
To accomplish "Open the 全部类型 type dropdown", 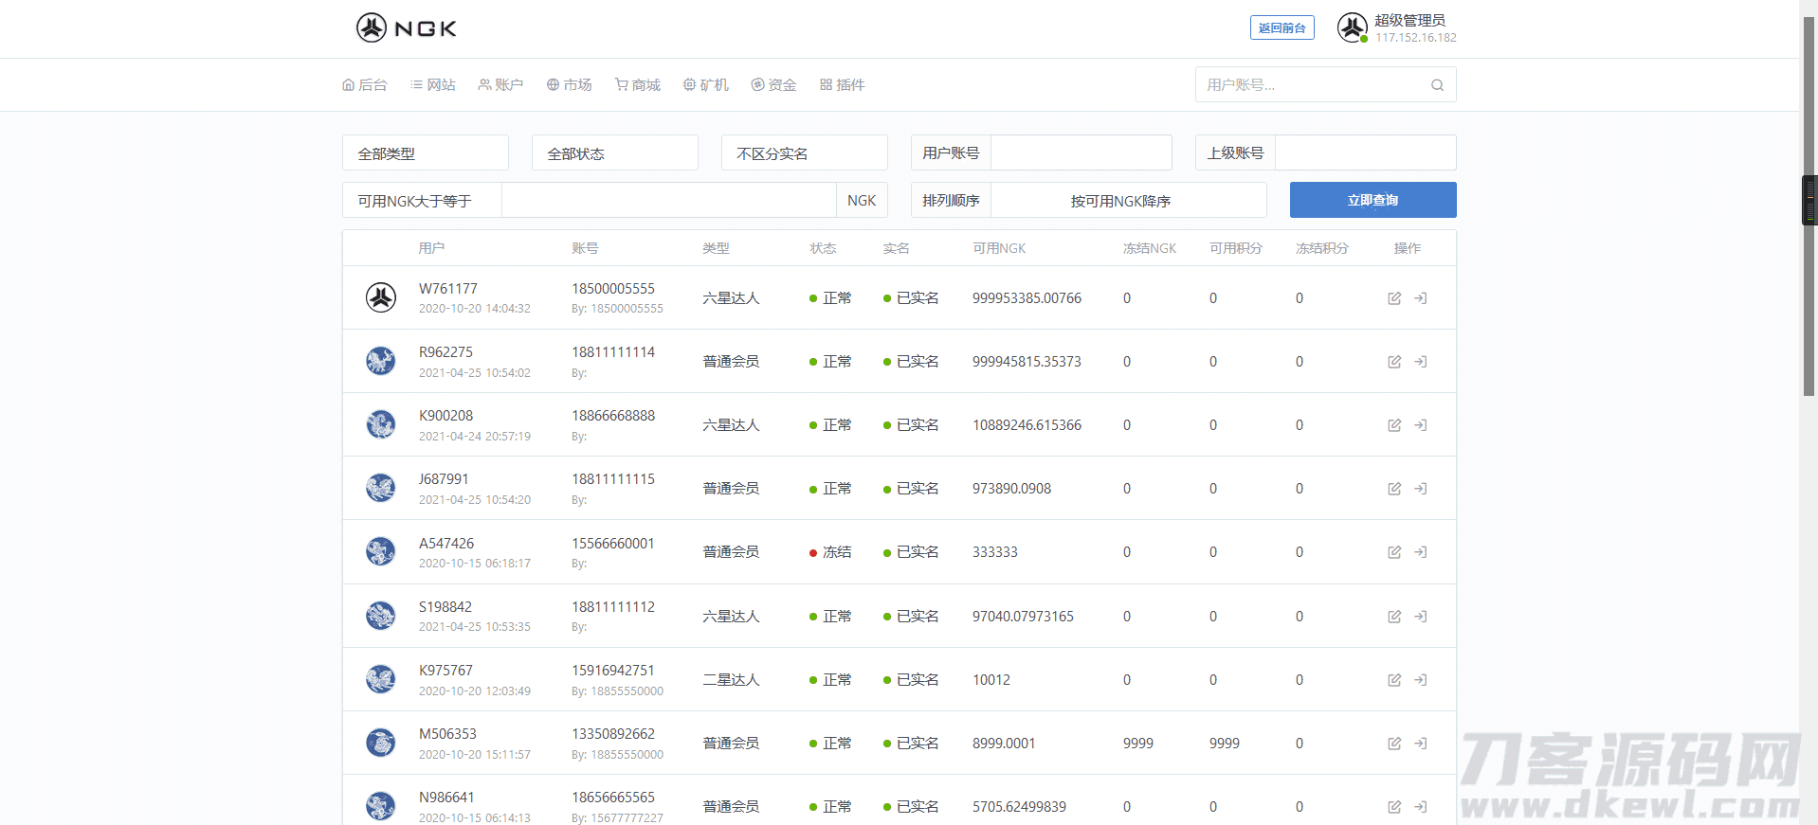I will [x=425, y=153].
